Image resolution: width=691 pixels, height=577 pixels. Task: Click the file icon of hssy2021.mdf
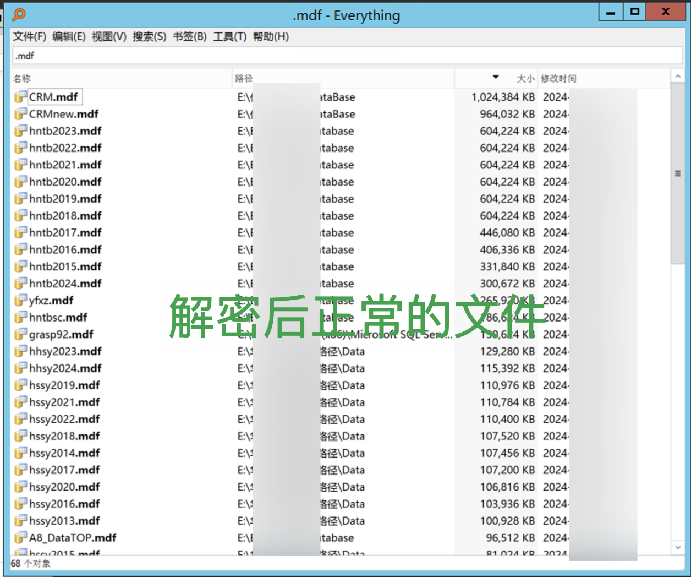(x=20, y=402)
